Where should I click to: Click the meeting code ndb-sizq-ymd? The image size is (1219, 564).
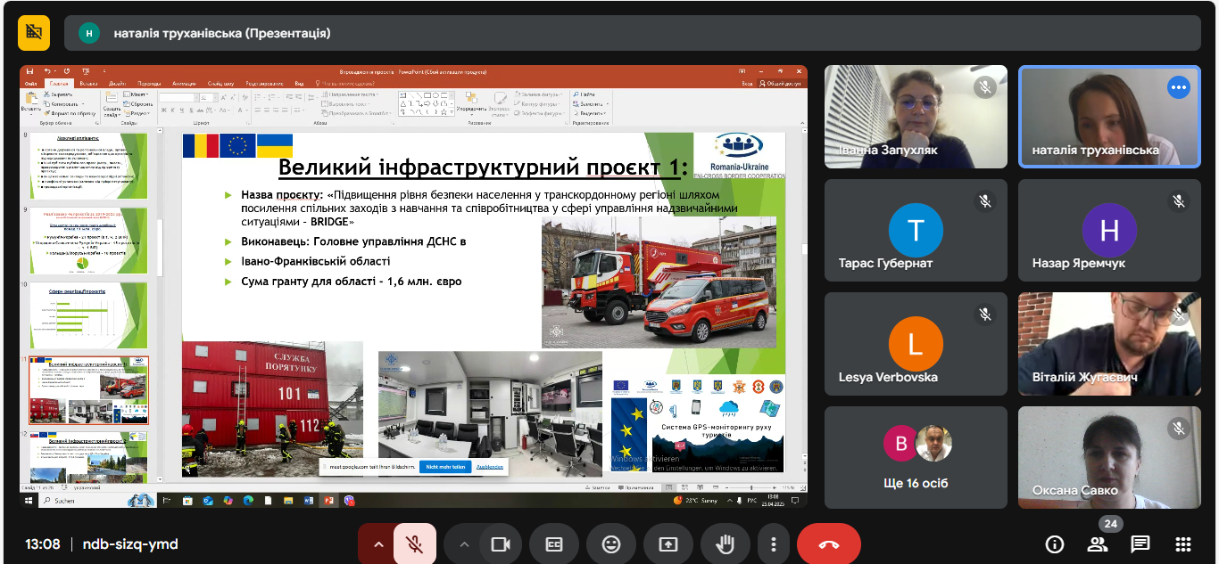coord(130,544)
